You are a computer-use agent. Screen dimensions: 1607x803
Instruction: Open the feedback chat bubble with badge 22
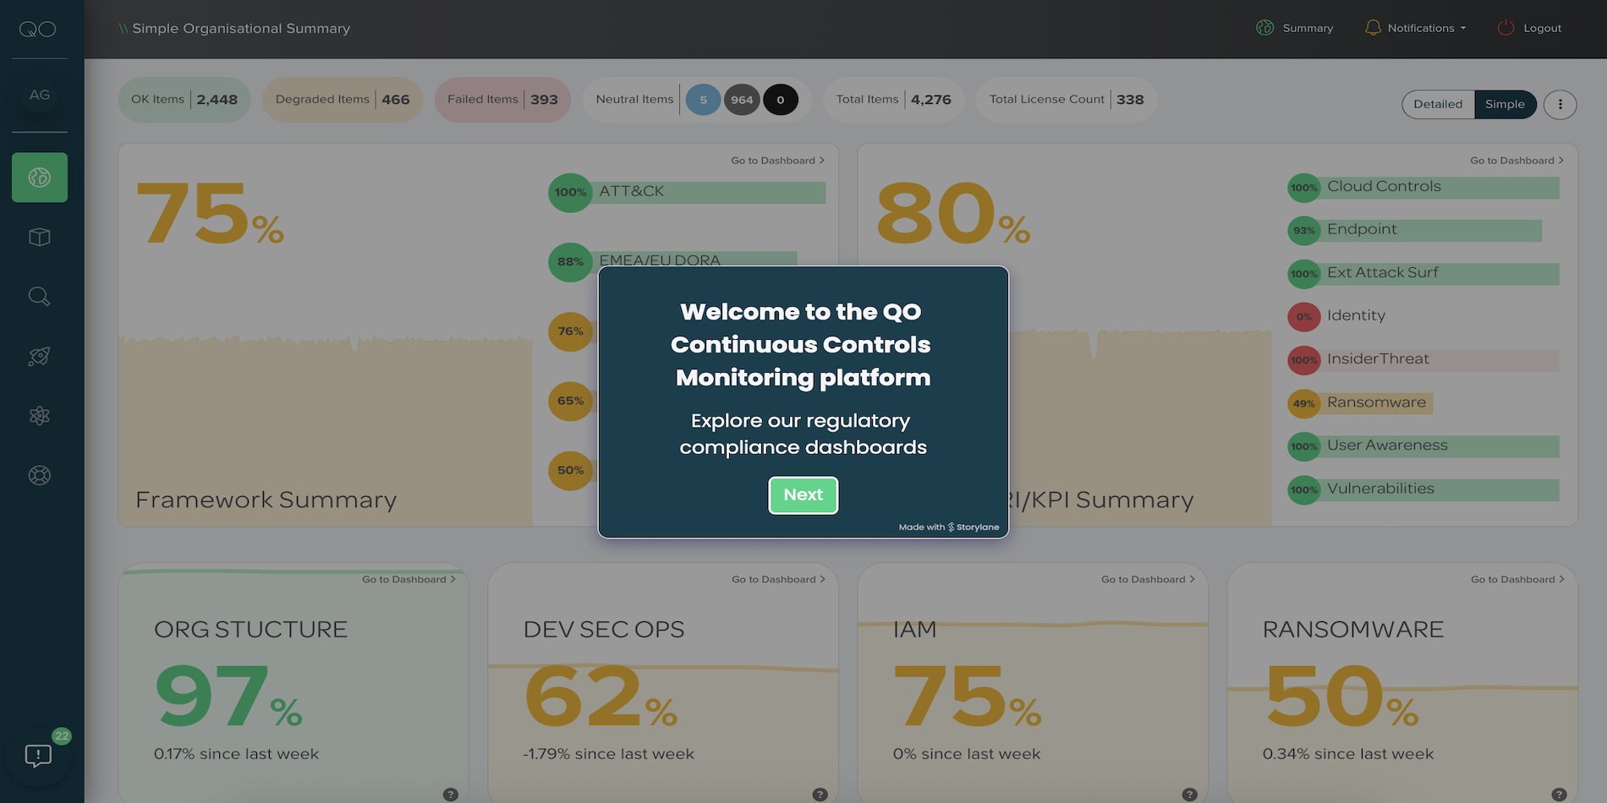coord(39,755)
